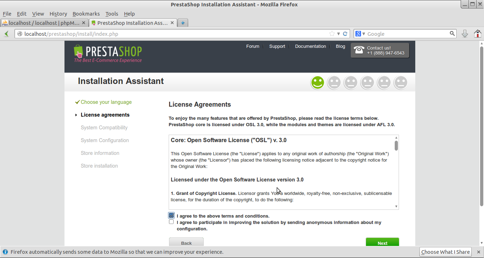484x258 pixels.
Task: Click the green smiley step-one indicator
Action: tap(317, 83)
